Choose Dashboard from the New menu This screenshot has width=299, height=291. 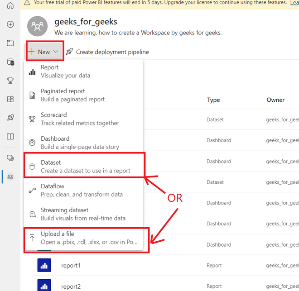click(x=83, y=143)
